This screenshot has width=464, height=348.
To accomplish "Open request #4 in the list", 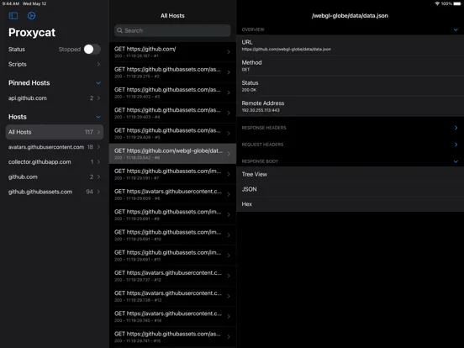I will tap(172, 113).
